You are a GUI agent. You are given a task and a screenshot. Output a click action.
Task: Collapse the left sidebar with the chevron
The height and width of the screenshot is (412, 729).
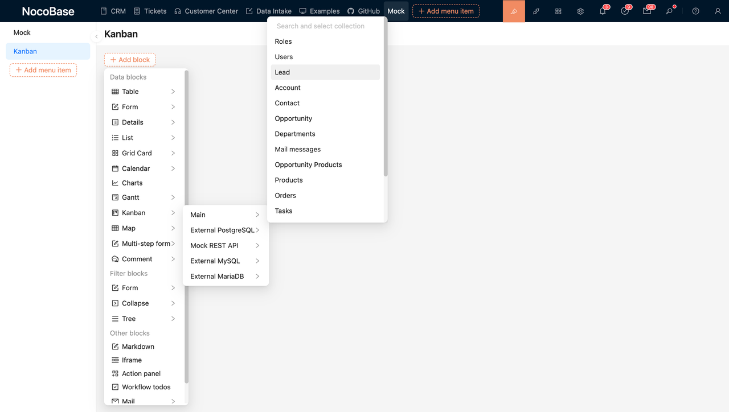pos(96,35)
